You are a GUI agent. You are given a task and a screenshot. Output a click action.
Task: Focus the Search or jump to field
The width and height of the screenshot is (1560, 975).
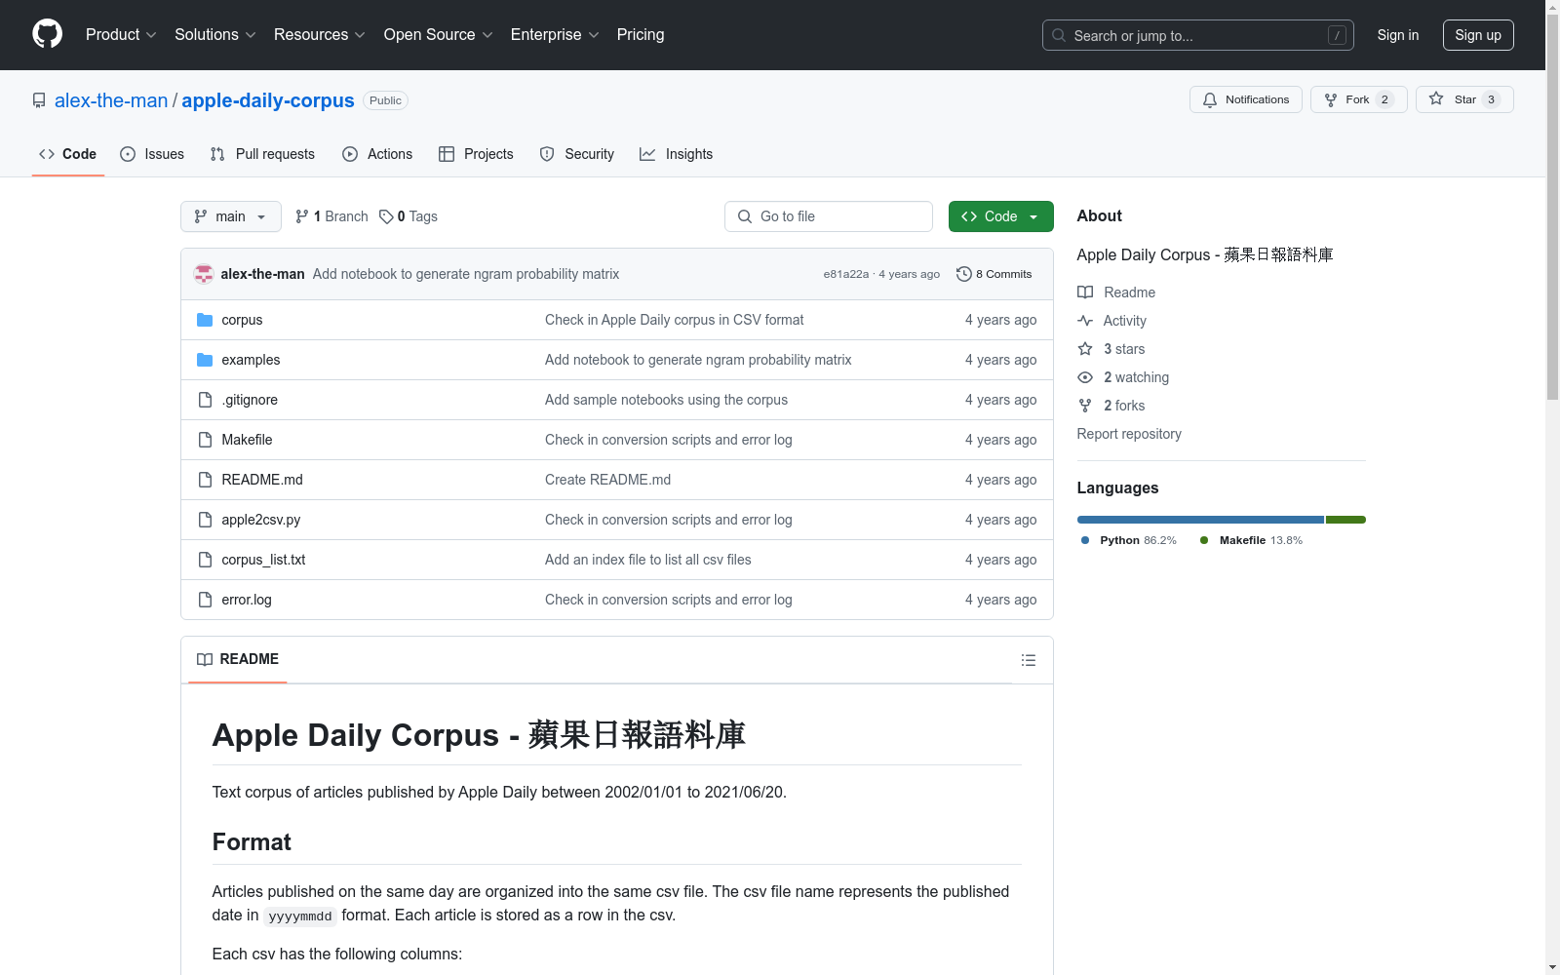pos(1198,35)
